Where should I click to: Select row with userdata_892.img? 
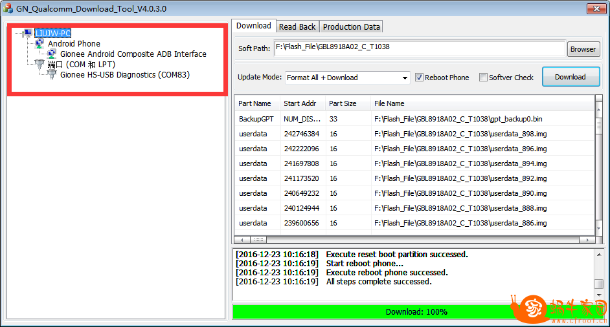click(x=414, y=178)
